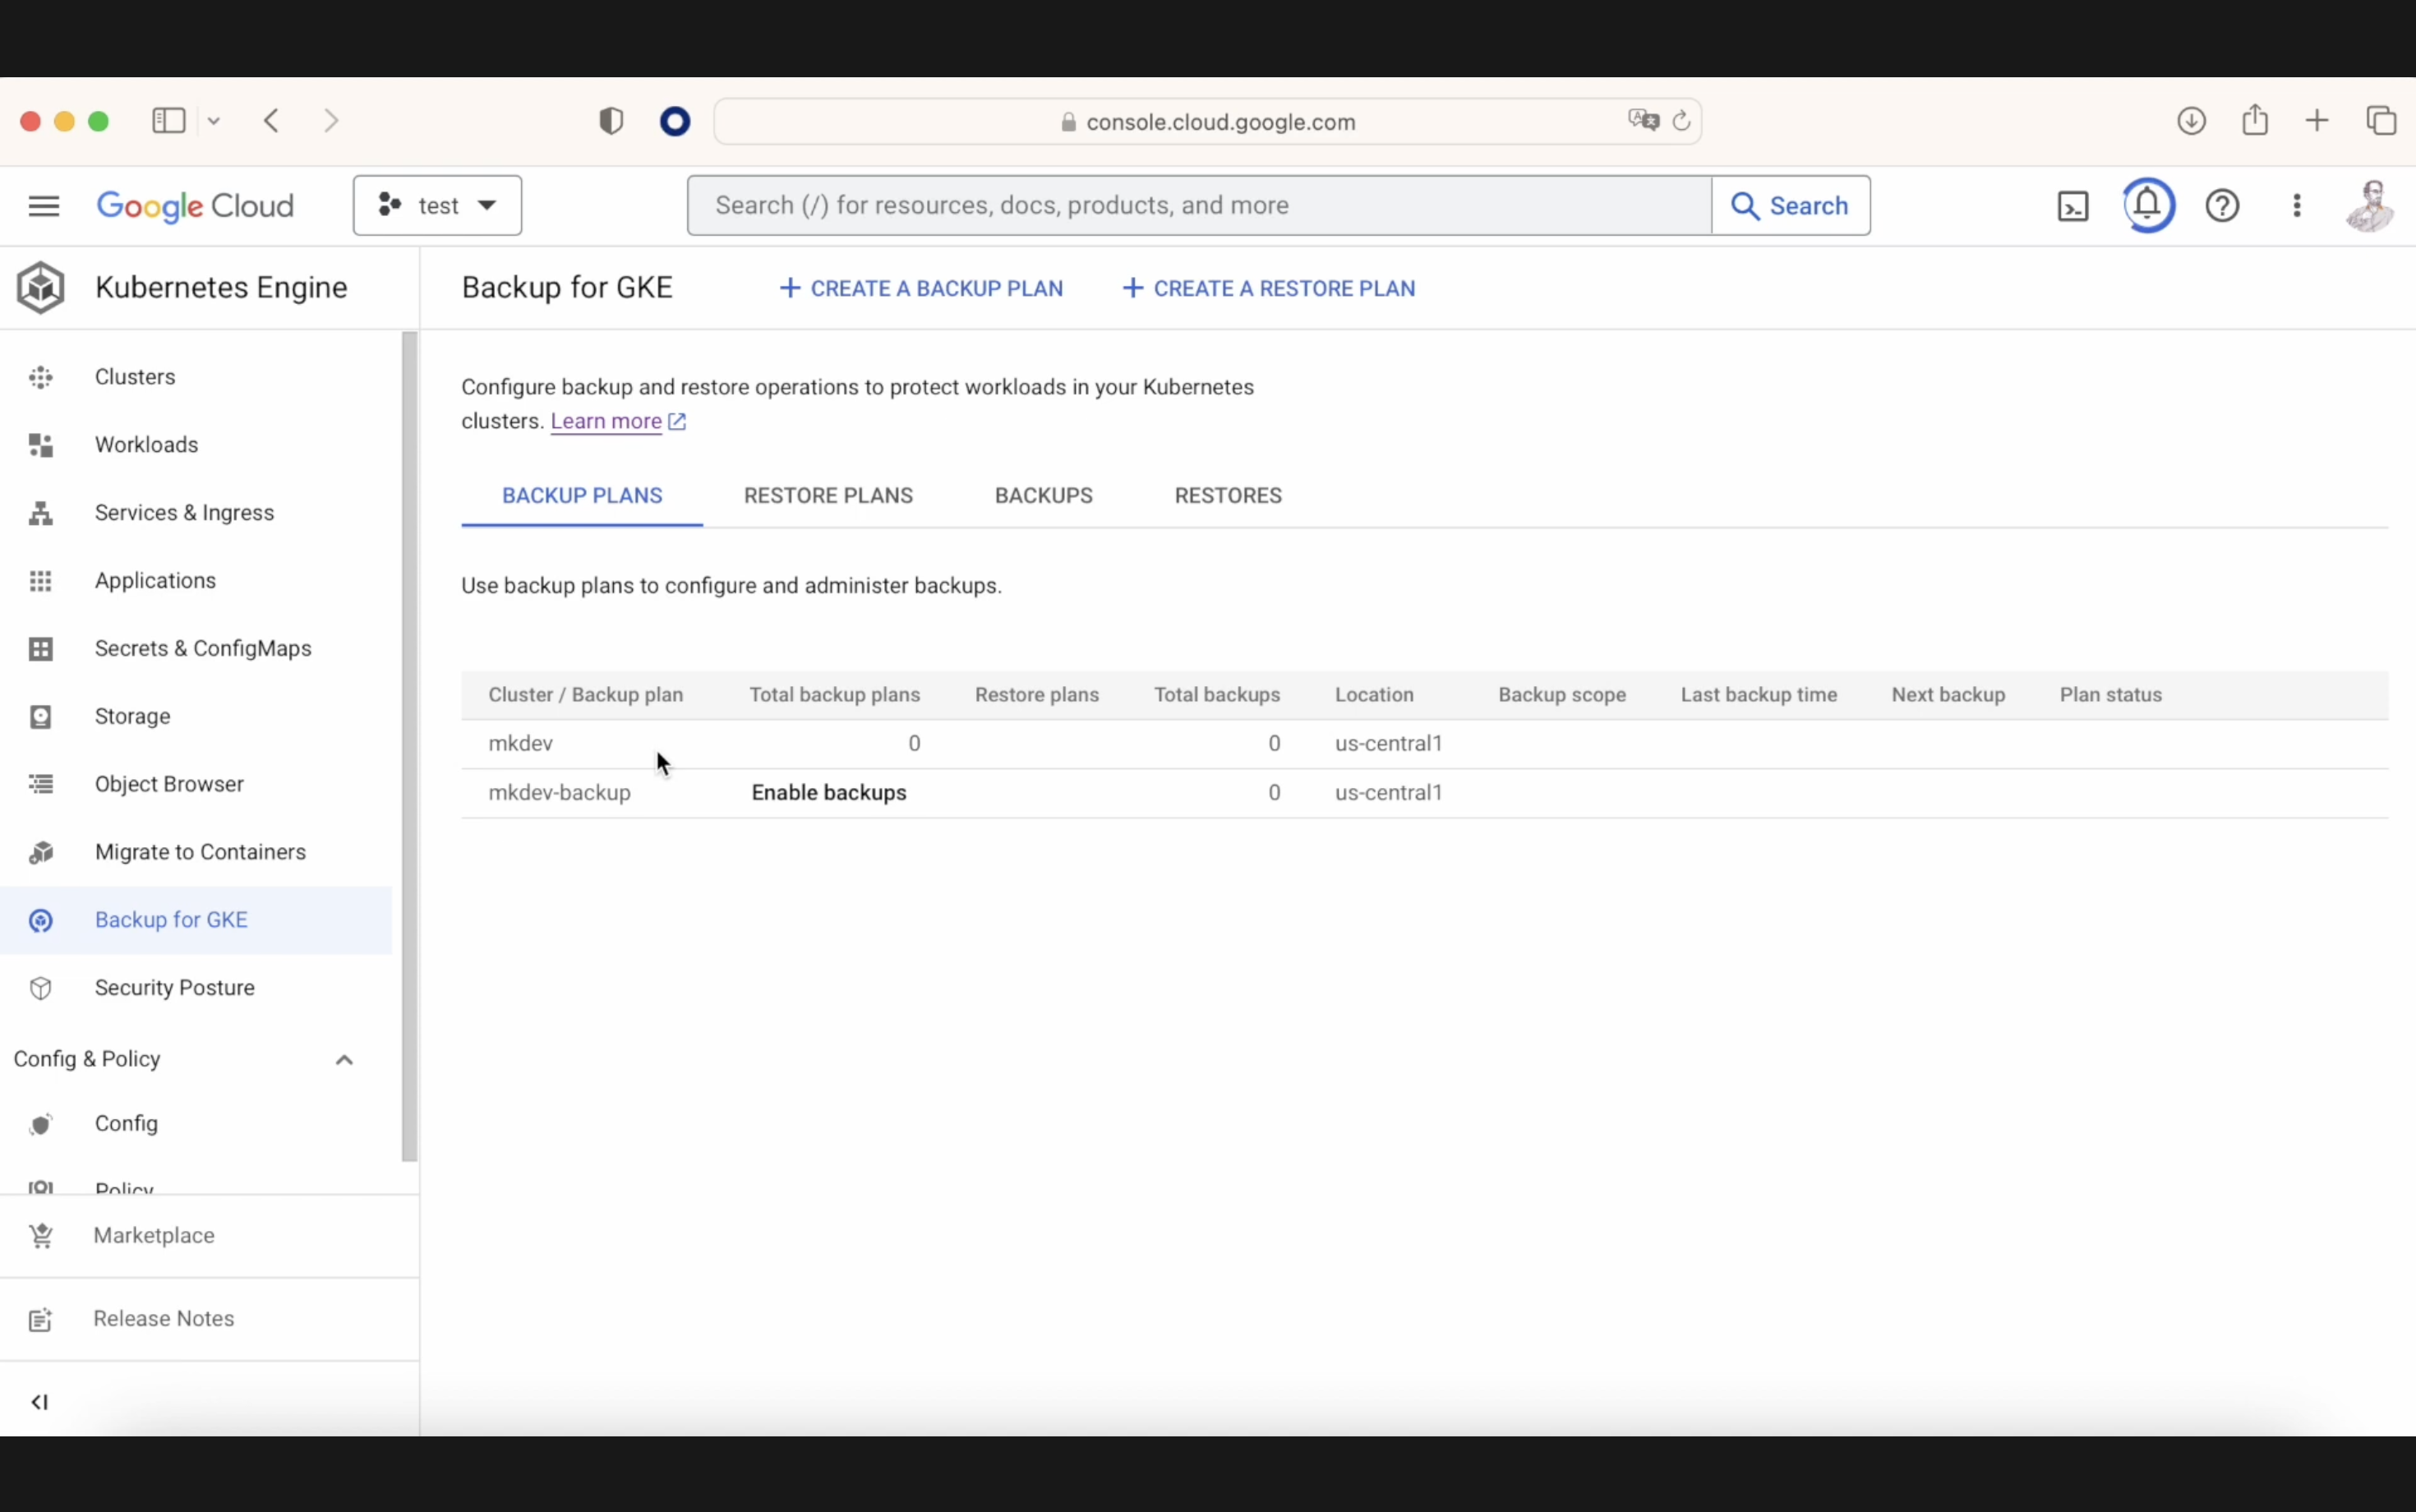Click the search input field
Screen dimensions: 2416x1512
[x=1198, y=204]
